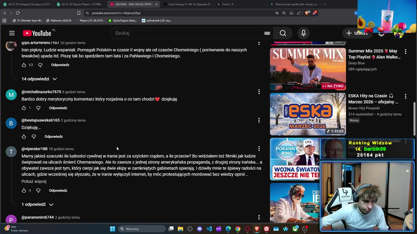417x234 pixels.
Task: Dislike the comment by @viperator188
Action: [38, 190]
